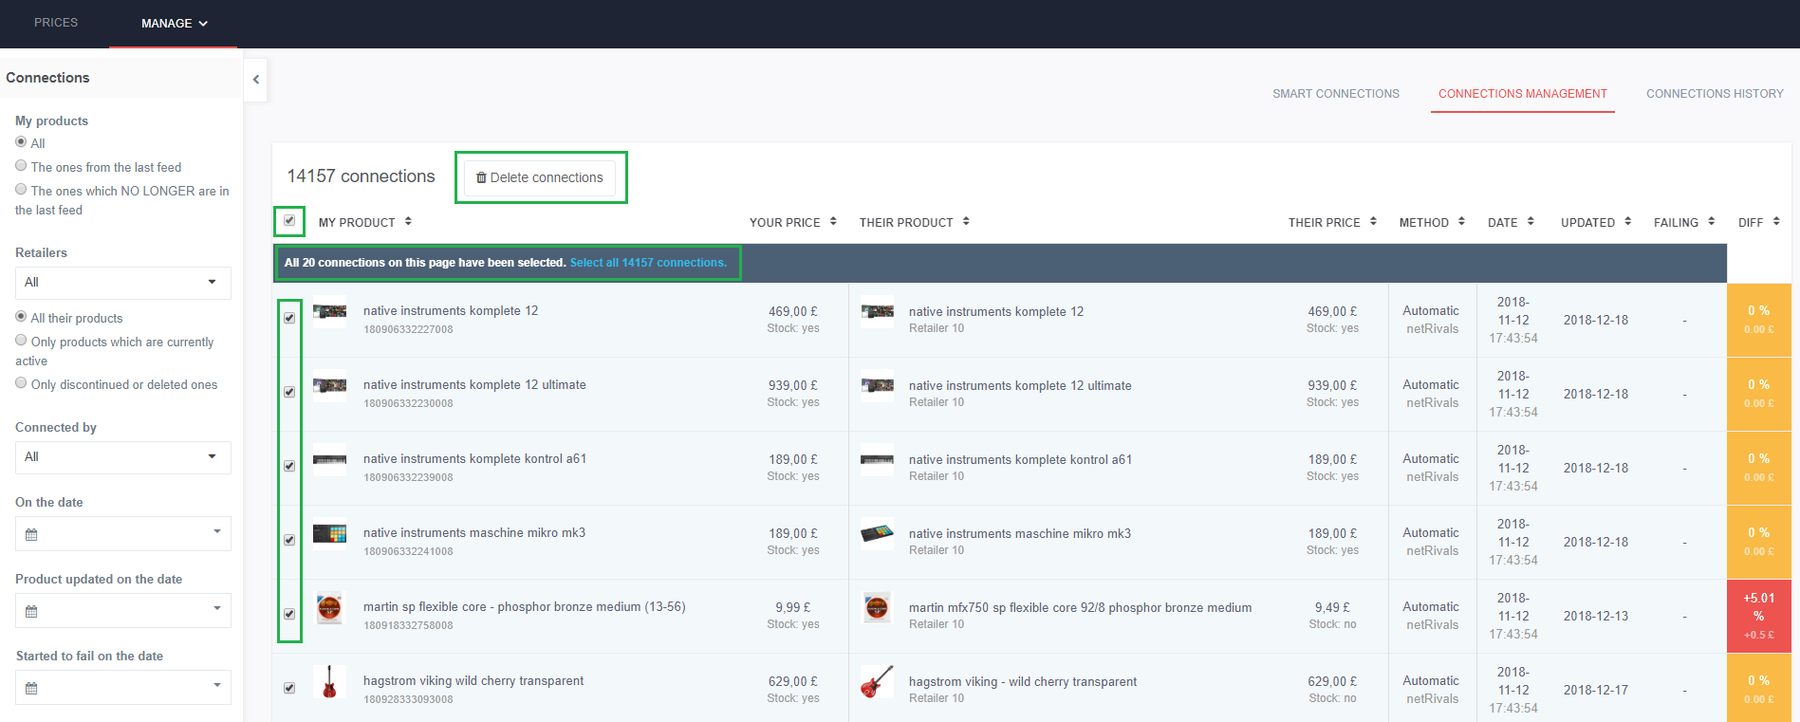Switch to Smart Connections tab
Image resolution: width=1800 pixels, height=722 pixels.
click(1335, 94)
